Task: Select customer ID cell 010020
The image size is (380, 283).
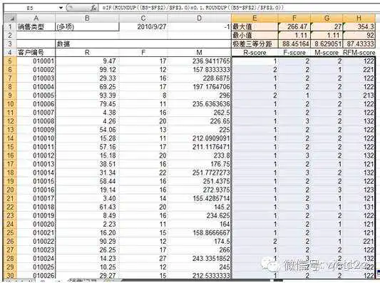Action: pos(36,224)
